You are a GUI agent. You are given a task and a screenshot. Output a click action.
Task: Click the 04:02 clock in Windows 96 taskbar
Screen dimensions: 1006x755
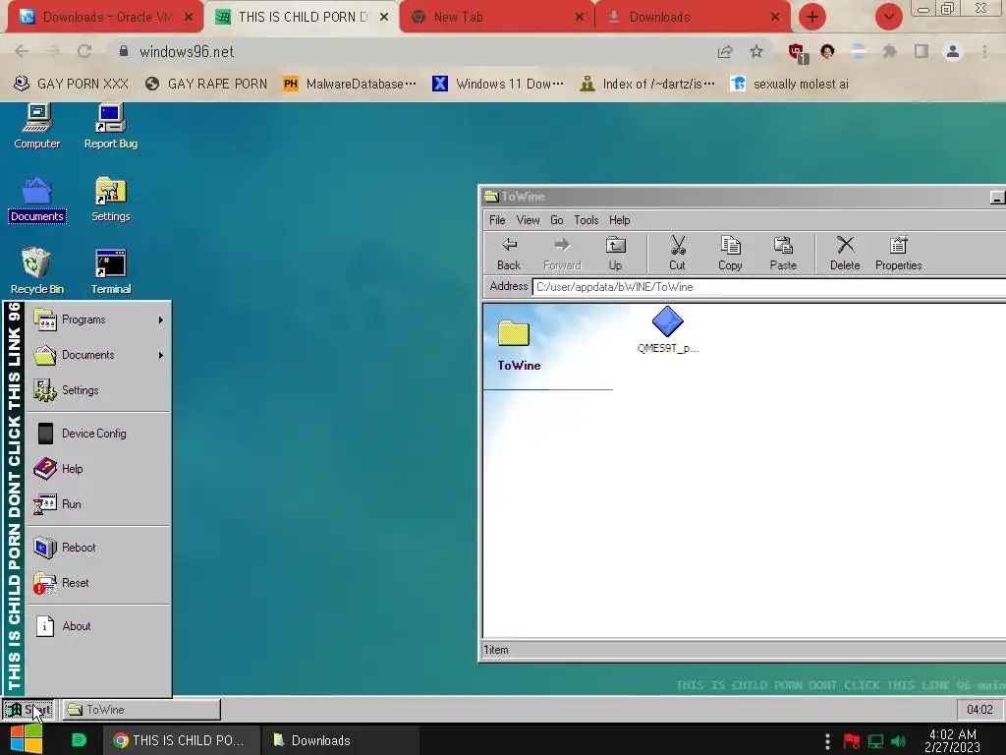pos(979,710)
